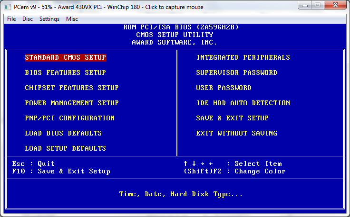Screen dimensions: 350x217
Task: Select INTEGRATED PERIPHERALS entry
Action: [x=243, y=58]
